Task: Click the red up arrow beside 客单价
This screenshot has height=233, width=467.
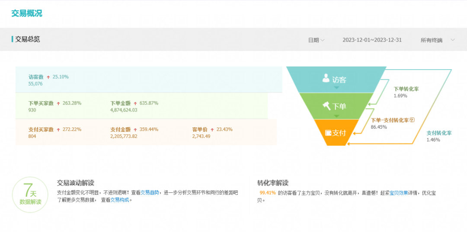Action: (212, 130)
